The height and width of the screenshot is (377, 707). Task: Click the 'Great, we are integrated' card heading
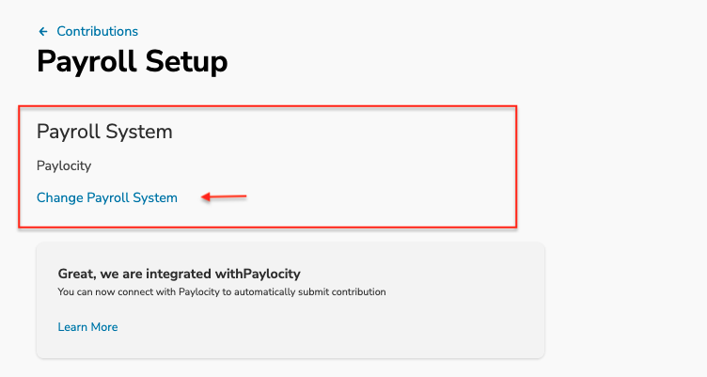click(x=179, y=274)
